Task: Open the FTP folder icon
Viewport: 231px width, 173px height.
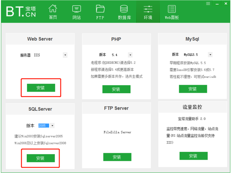Action: 100,12
